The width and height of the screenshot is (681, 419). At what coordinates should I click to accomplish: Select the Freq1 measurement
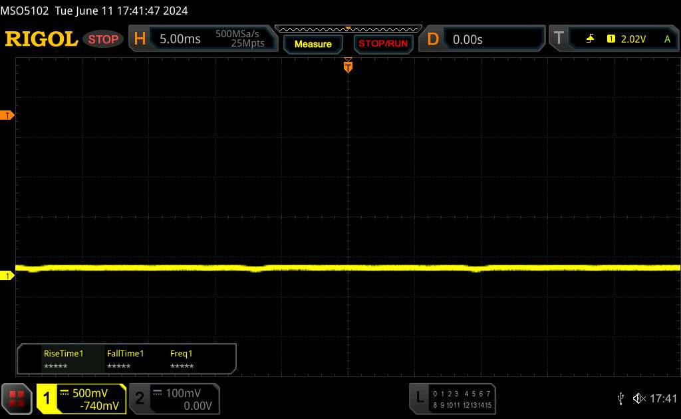[182, 359]
